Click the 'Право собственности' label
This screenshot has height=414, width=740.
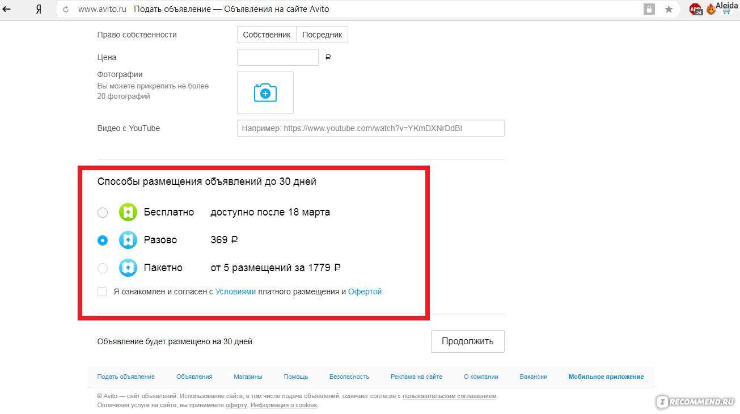point(137,35)
